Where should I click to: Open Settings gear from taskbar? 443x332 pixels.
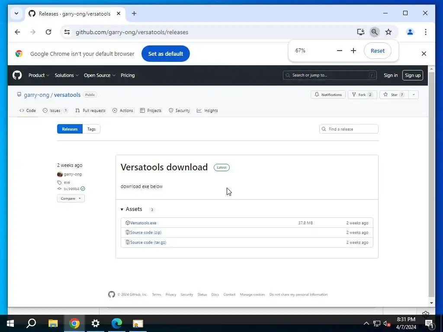[96, 323]
